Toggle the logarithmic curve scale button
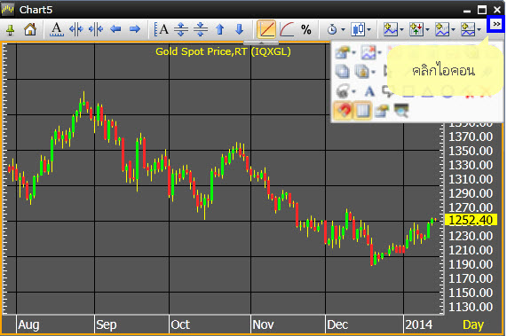507x336 pixels. [x=287, y=29]
